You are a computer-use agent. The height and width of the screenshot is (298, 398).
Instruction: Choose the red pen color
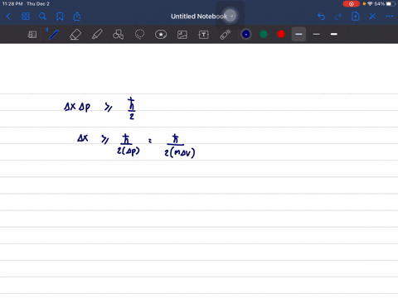[281, 34]
